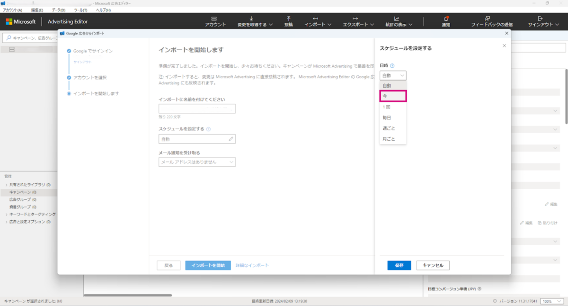Expand キーワードとターゲティング tree node
568x306 pixels.
pyautogui.click(x=6, y=215)
